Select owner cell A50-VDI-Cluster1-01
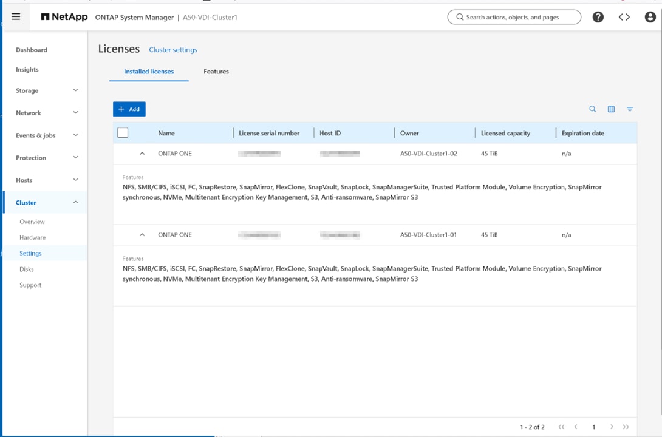This screenshot has width=662, height=437. point(428,235)
